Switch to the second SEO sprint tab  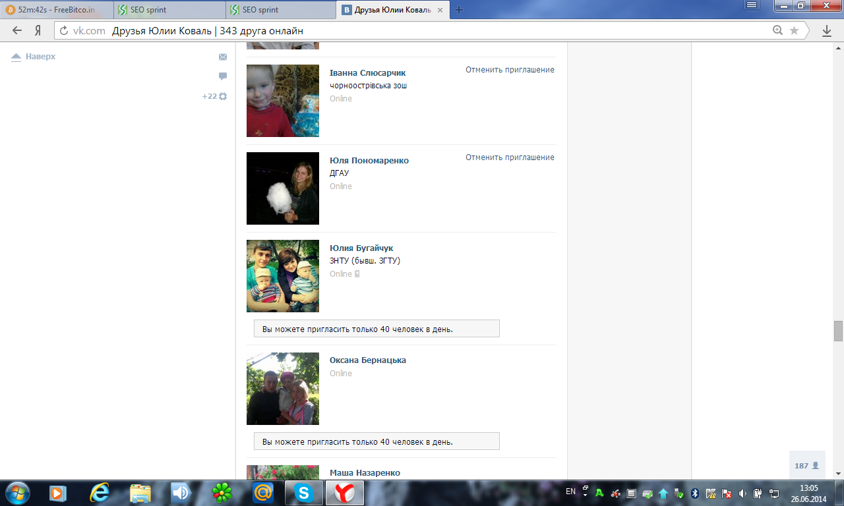pyautogui.click(x=282, y=10)
